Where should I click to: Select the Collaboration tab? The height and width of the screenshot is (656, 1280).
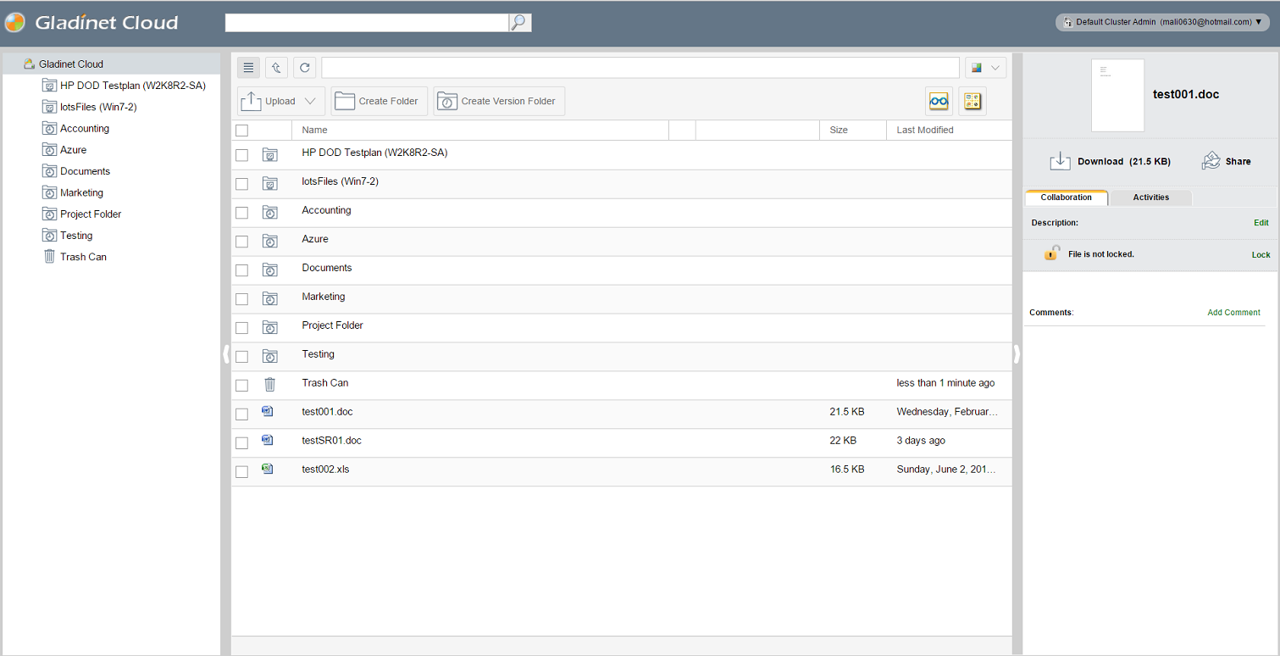point(1066,197)
